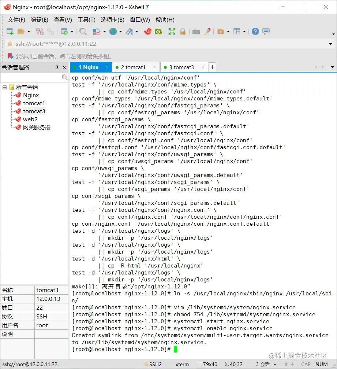The height and width of the screenshot is (369, 337).
Task: Expand the toolbar overflow arrow
Action: (333, 34)
